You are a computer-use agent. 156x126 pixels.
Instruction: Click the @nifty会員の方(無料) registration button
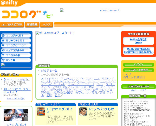(139, 41)
